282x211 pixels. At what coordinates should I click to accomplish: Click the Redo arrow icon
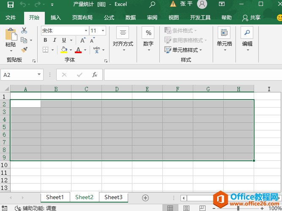(x=38, y=4)
